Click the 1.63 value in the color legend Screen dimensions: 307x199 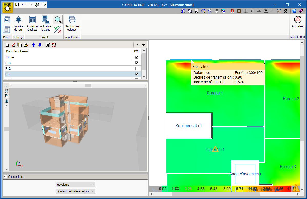click(175, 189)
